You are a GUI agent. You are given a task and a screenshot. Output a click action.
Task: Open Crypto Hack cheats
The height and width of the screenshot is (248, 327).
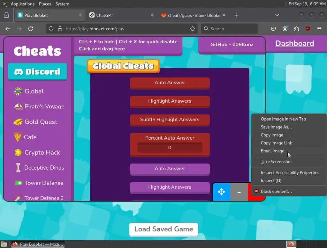(x=37, y=152)
